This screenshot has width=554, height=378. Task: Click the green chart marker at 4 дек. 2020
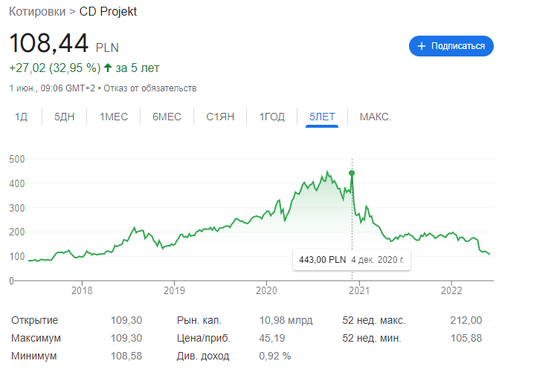coord(352,173)
